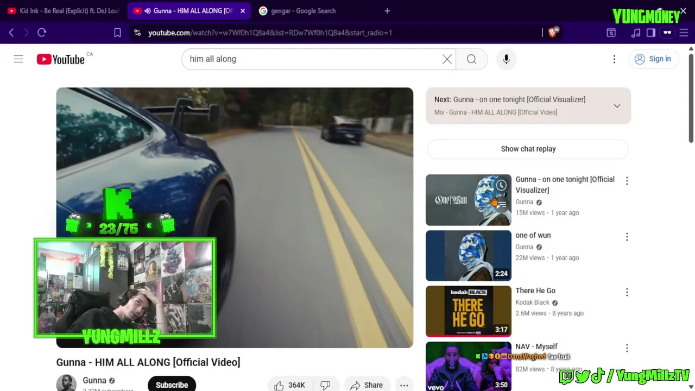The width and height of the screenshot is (695, 391).
Task: Start voice search with the microphone
Action: (506, 59)
